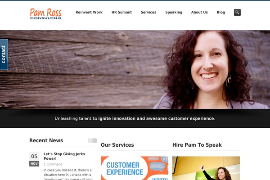Click the Our Services heading
Screen dimensions: 270x180
(x=117, y=145)
